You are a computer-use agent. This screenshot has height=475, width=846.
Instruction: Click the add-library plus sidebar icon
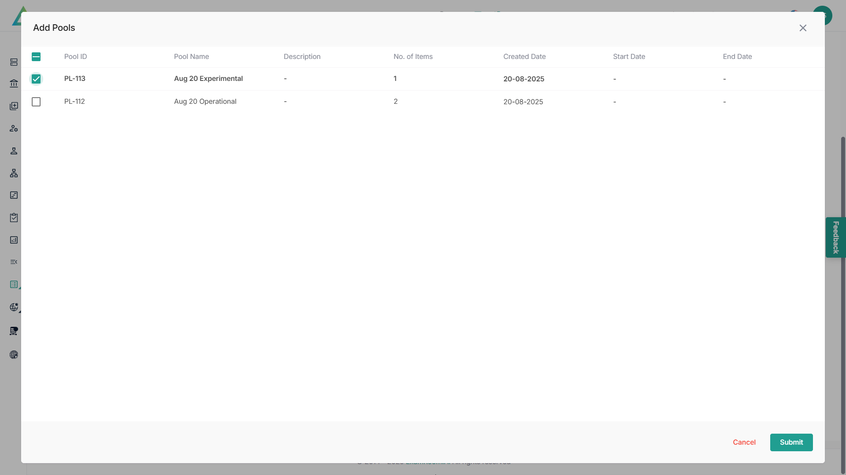(14, 106)
